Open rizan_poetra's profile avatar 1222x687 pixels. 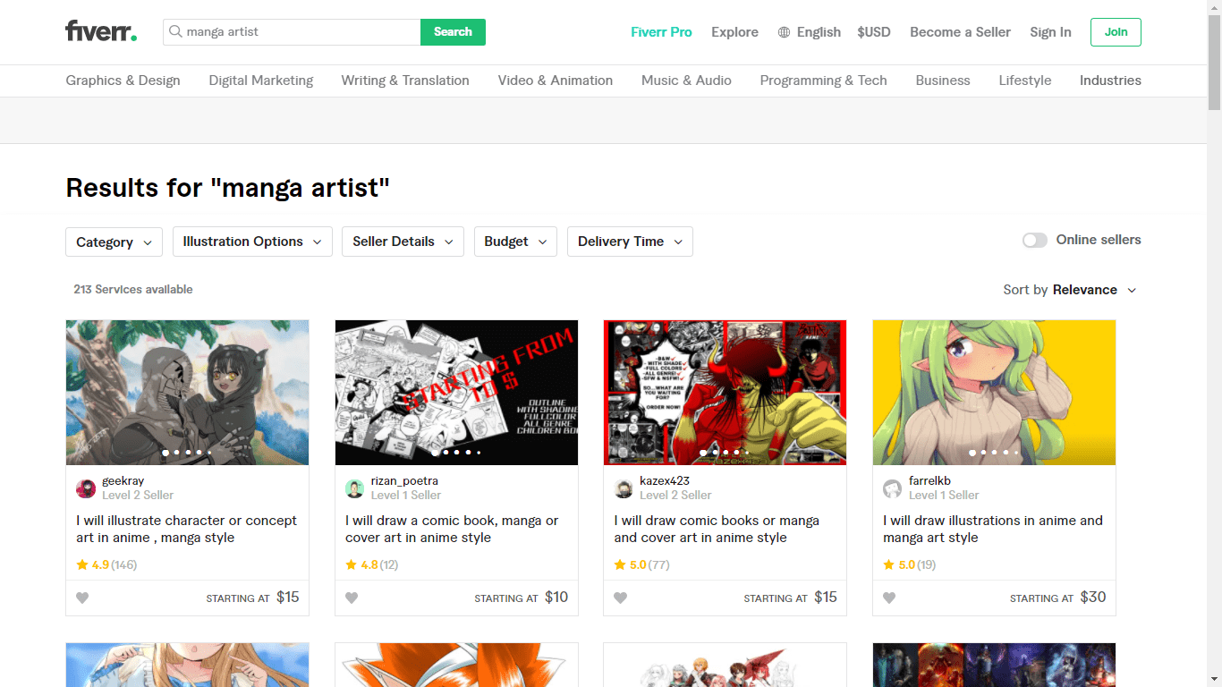(x=355, y=488)
